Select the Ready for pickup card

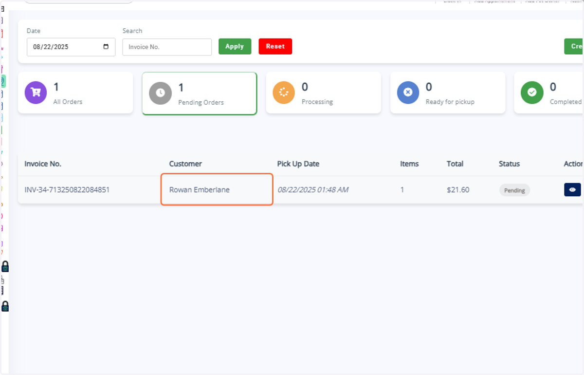click(448, 93)
